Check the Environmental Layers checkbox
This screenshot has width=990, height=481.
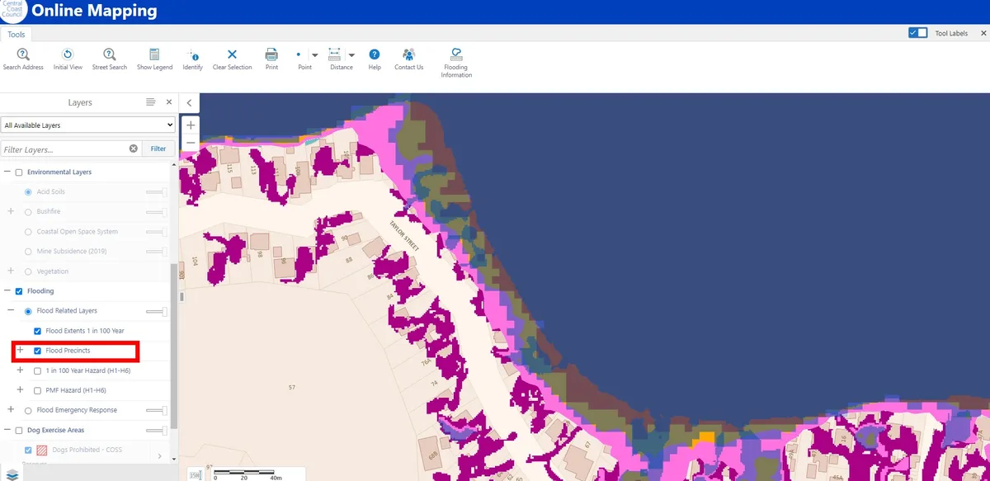19,172
